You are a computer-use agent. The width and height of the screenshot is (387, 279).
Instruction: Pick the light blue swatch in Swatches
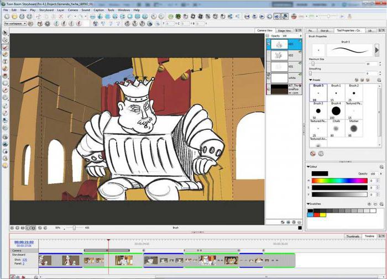[310, 215]
